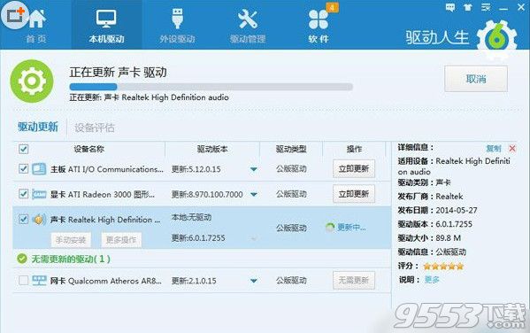Viewport: 530px width, 333px height.
Task: Click the 设备名称 column header
Action: (x=89, y=149)
